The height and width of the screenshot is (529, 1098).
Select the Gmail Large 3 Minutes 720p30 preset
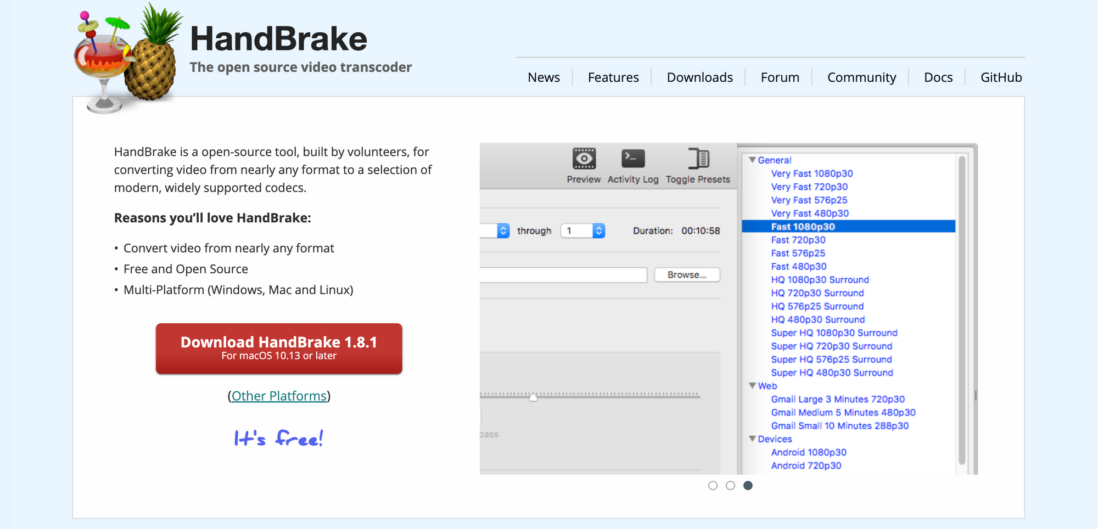(x=838, y=399)
